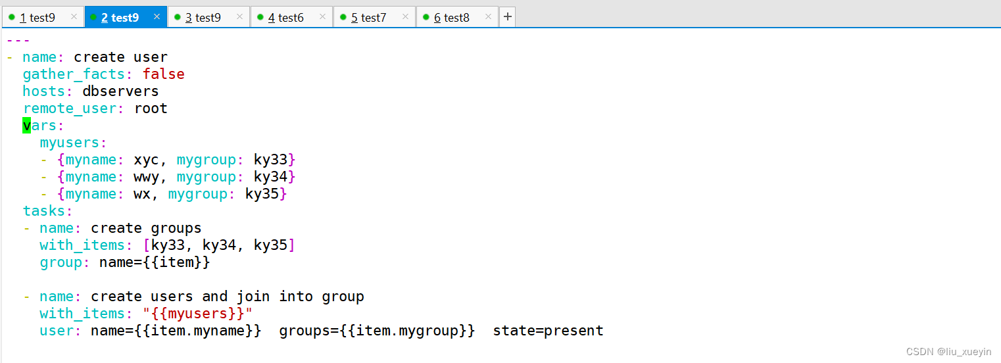Close the '6 test8' tab
The height and width of the screenshot is (363, 1001).
[488, 17]
